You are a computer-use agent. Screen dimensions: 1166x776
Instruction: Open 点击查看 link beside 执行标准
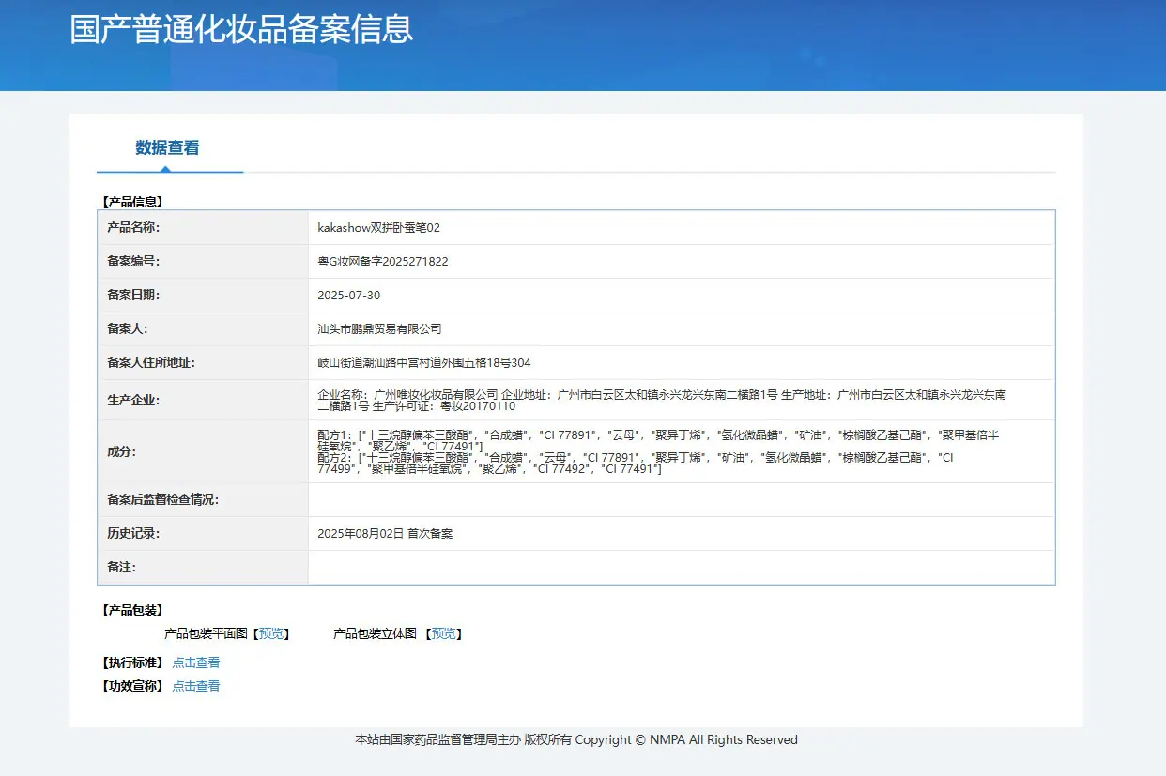[x=196, y=662]
